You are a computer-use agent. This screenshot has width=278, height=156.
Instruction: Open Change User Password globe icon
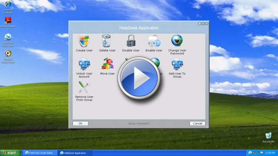pyautogui.click(x=177, y=40)
